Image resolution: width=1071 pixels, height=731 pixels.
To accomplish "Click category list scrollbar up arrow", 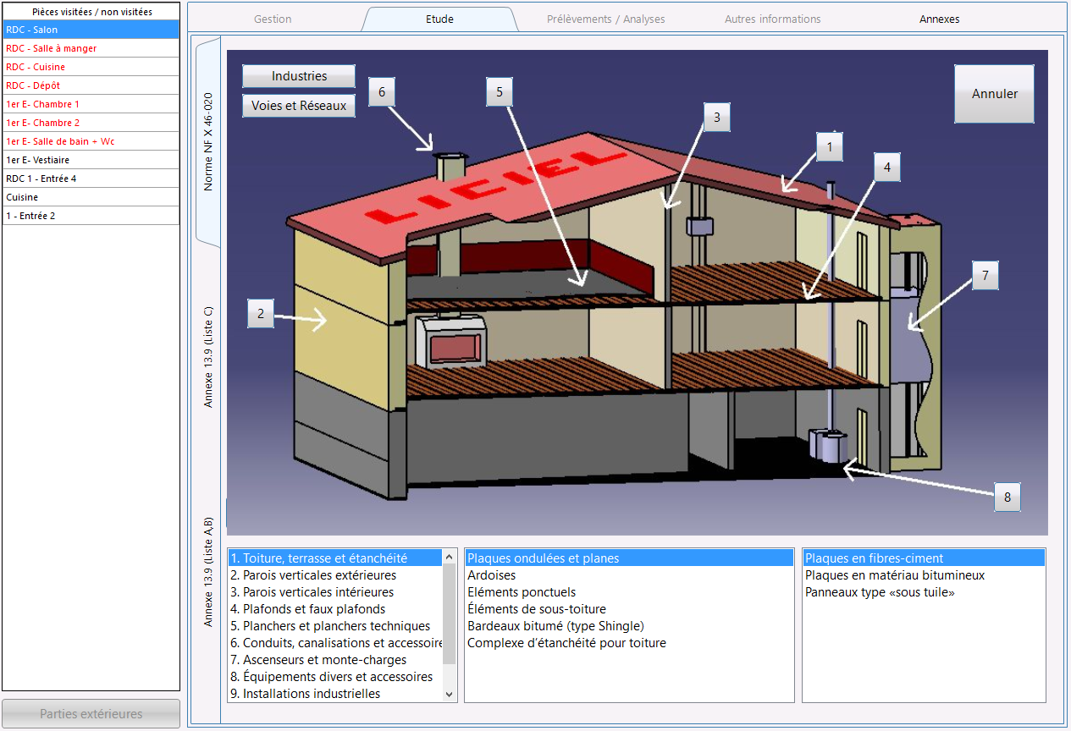I will [x=449, y=557].
